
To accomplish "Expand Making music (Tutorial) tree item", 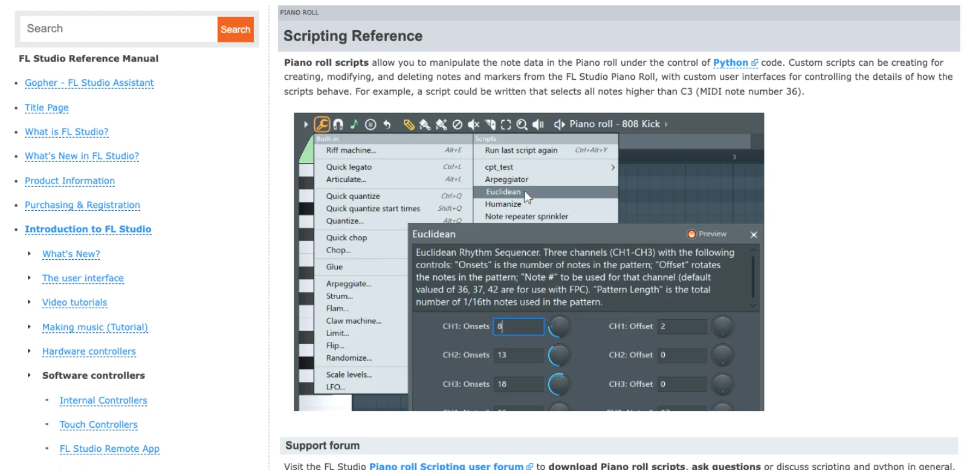I will coord(29,327).
